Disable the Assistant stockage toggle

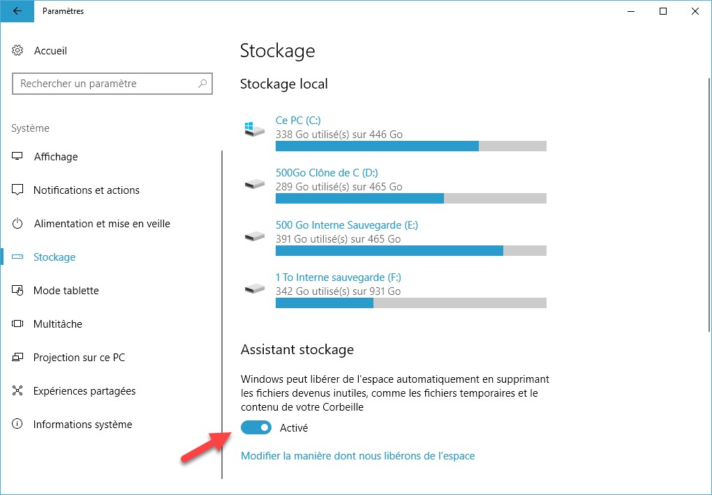255,427
